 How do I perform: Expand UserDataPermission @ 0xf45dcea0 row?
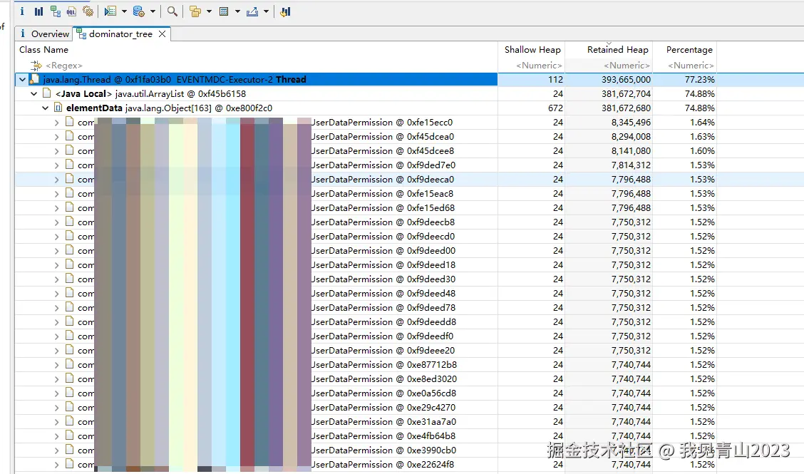click(x=57, y=137)
